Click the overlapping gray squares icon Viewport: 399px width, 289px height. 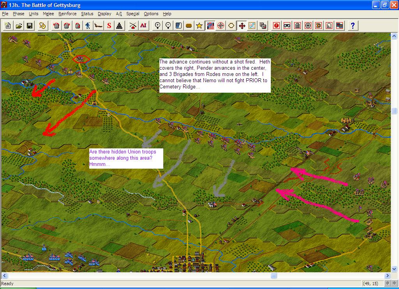click(263, 25)
